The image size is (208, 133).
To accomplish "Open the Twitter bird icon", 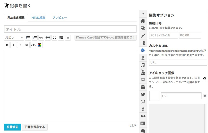I will [143, 94].
